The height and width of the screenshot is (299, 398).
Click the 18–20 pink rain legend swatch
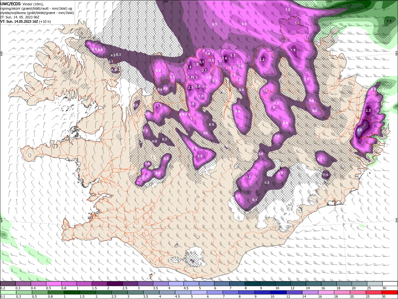[342, 292]
